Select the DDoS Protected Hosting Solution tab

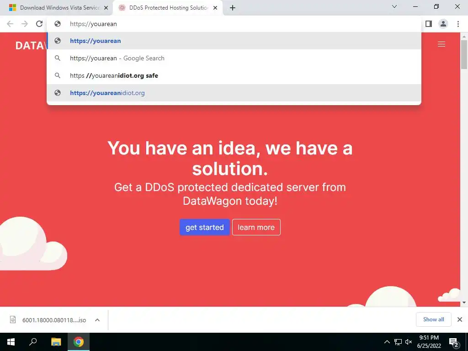pyautogui.click(x=168, y=8)
